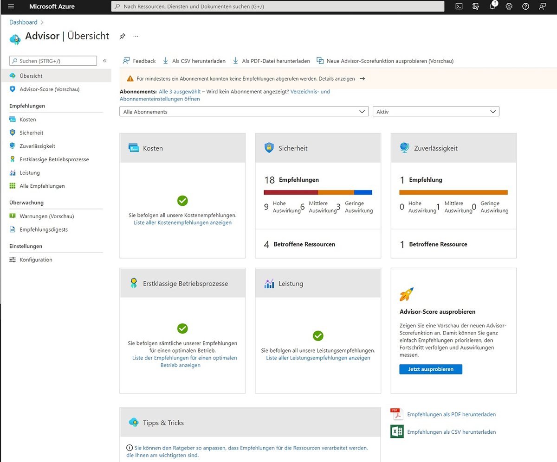
Task: Click the Advisor-Score rocket icon
Action: (x=407, y=294)
